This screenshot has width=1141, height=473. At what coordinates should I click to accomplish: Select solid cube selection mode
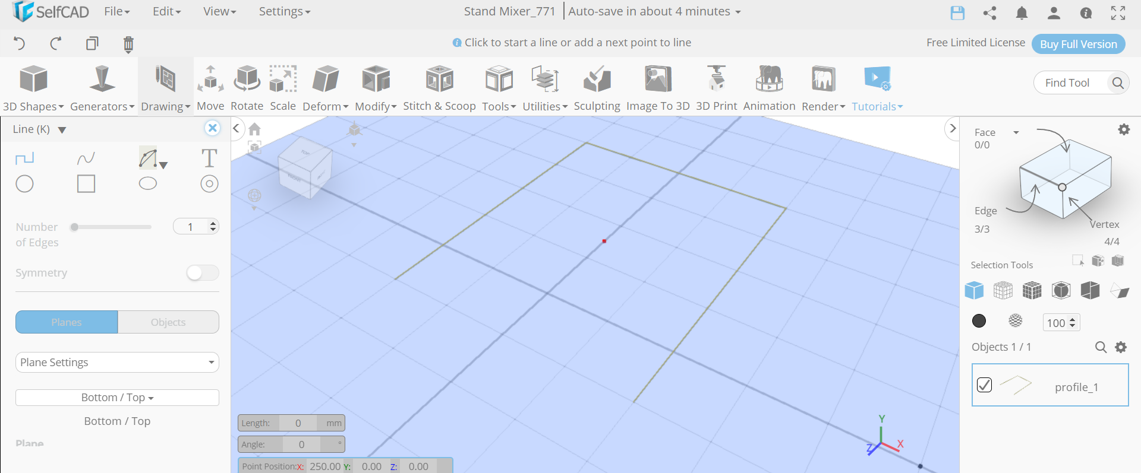click(974, 290)
